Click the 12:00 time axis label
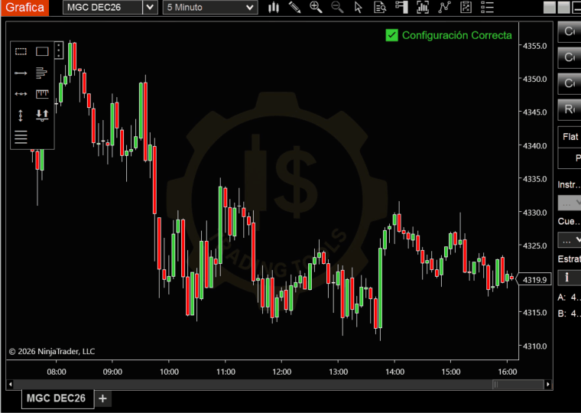This screenshot has height=413, width=581. click(281, 372)
